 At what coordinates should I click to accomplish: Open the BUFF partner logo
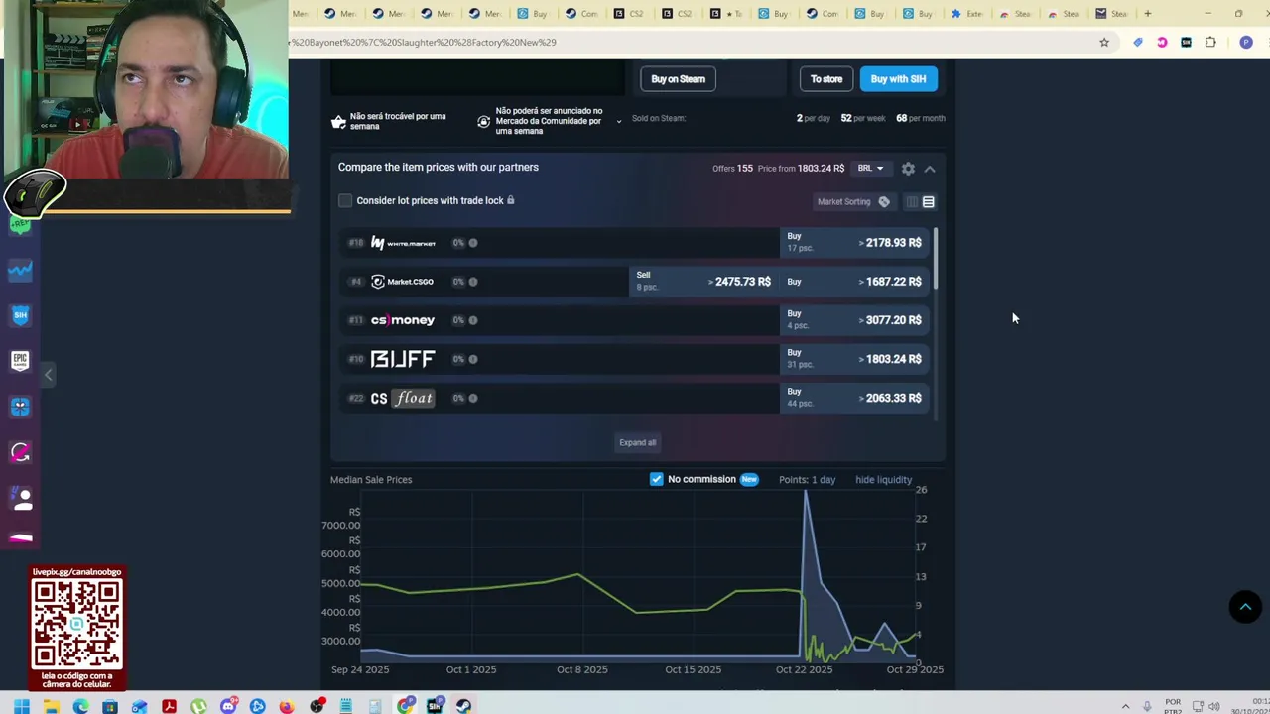coord(402,359)
